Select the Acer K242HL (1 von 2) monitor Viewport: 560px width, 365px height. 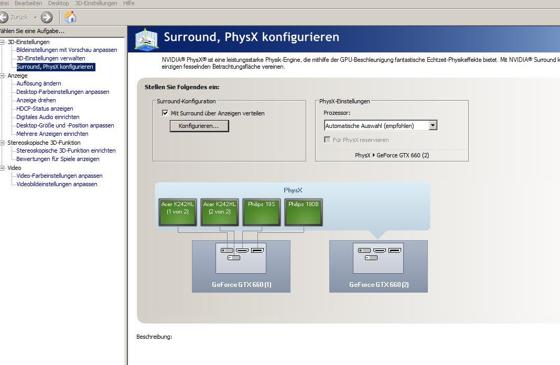tap(178, 212)
